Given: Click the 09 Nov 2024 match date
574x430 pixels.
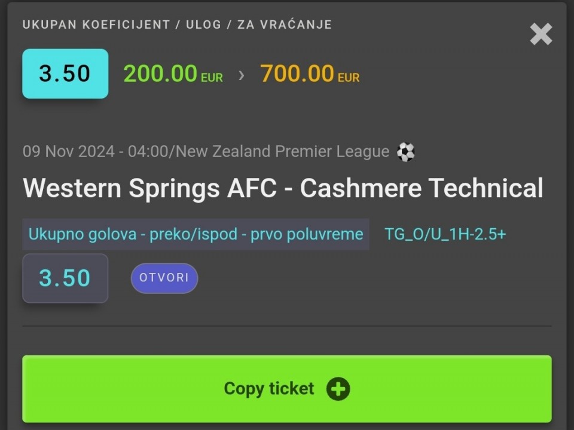Looking at the screenshot, I should pos(68,152).
